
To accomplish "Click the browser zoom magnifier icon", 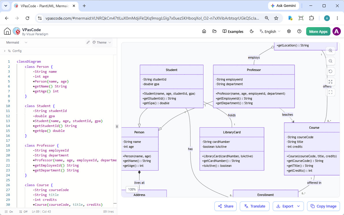I will click(x=267, y=18).
